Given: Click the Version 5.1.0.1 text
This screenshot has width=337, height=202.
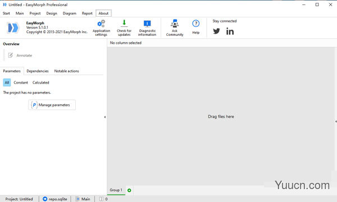Looking at the screenshot, I should (x=37, y=27).
